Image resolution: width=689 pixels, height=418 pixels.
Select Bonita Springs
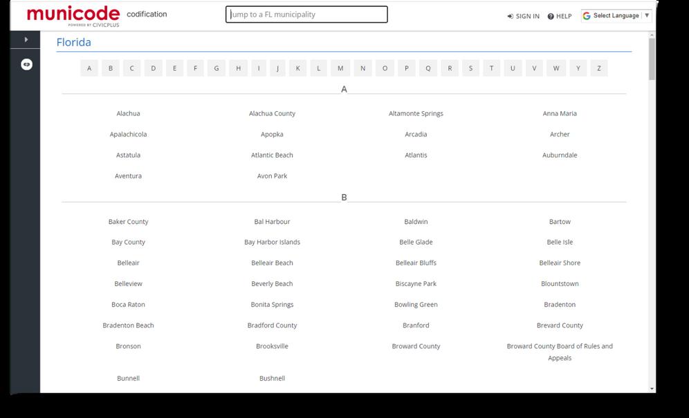(272, 305)
